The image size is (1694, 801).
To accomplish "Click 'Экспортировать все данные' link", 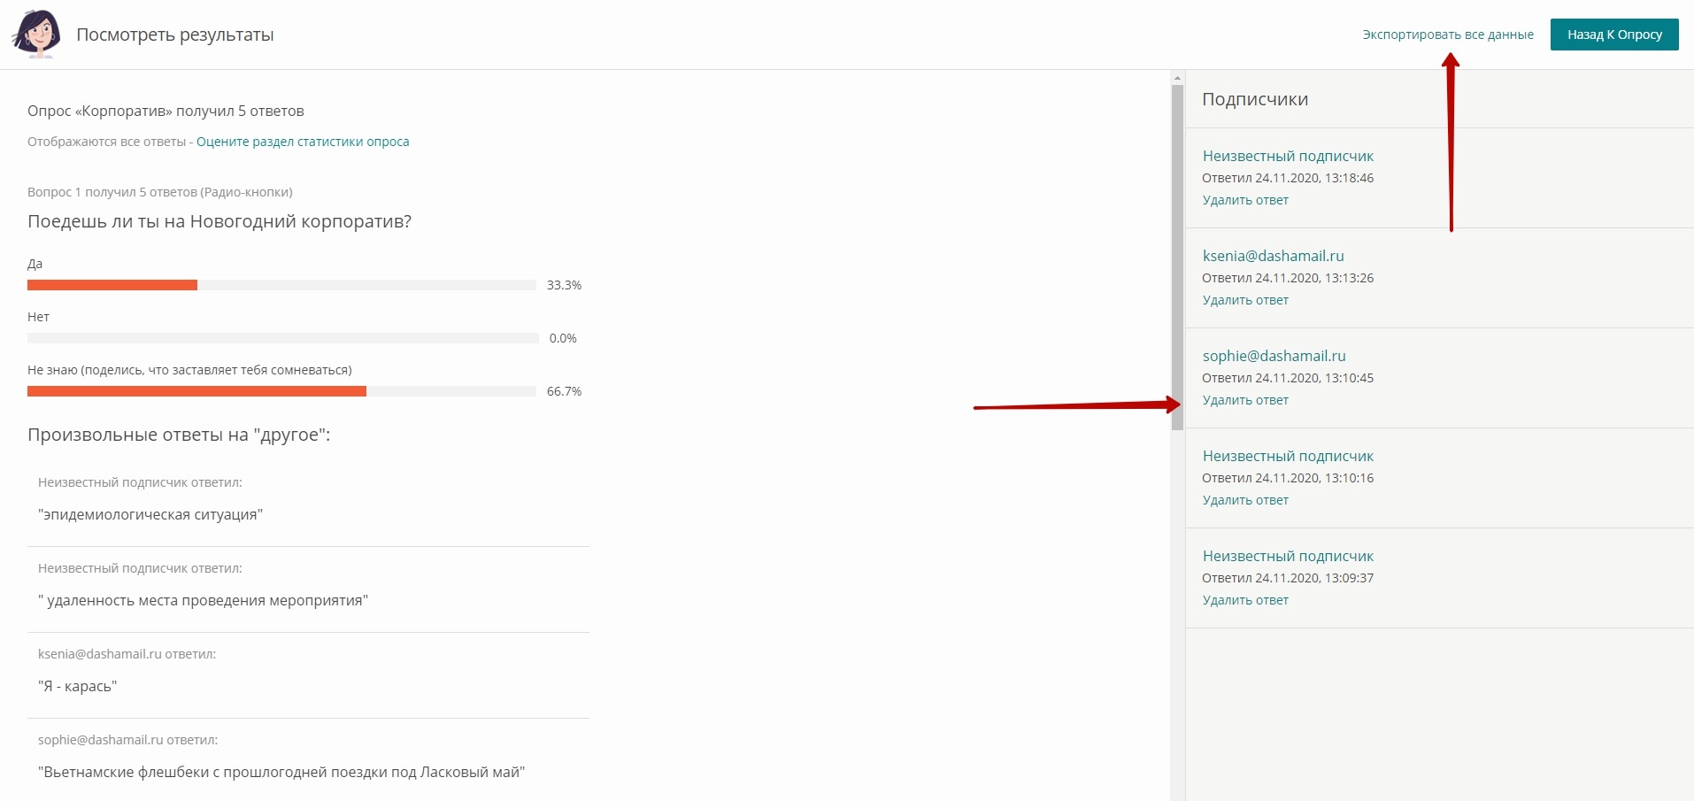I will coord(1447,35).
